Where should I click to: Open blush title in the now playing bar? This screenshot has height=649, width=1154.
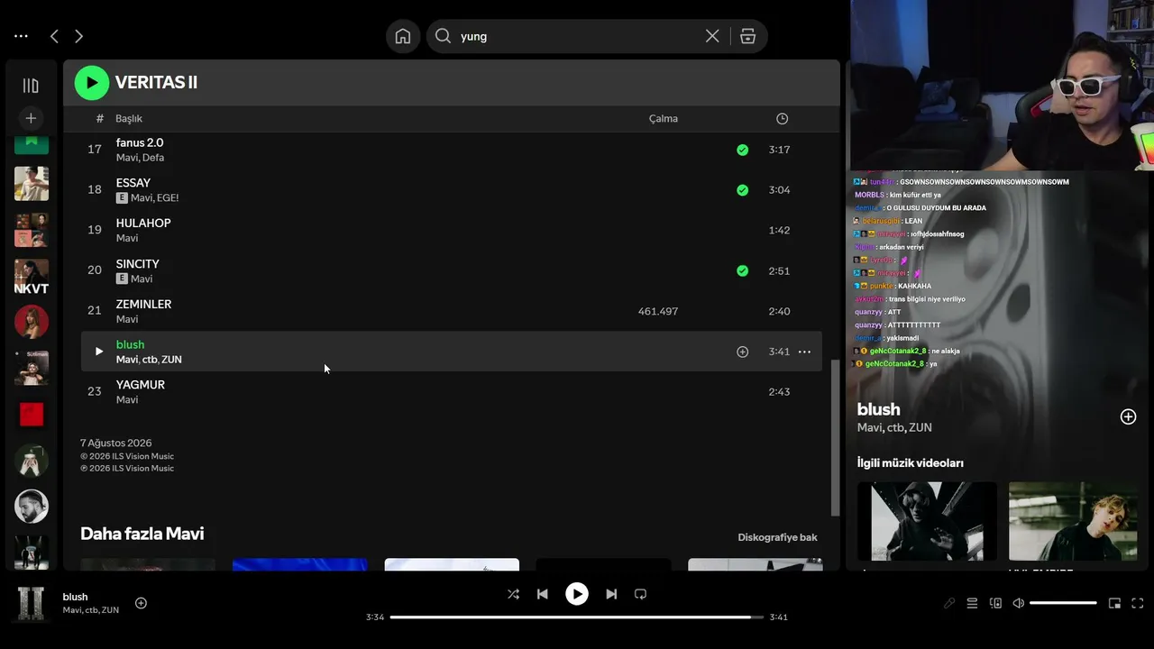75,597
